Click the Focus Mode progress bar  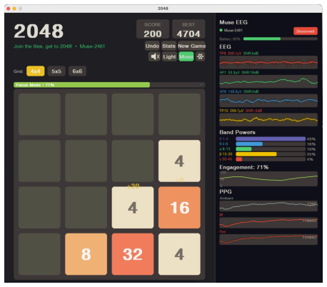109,85
